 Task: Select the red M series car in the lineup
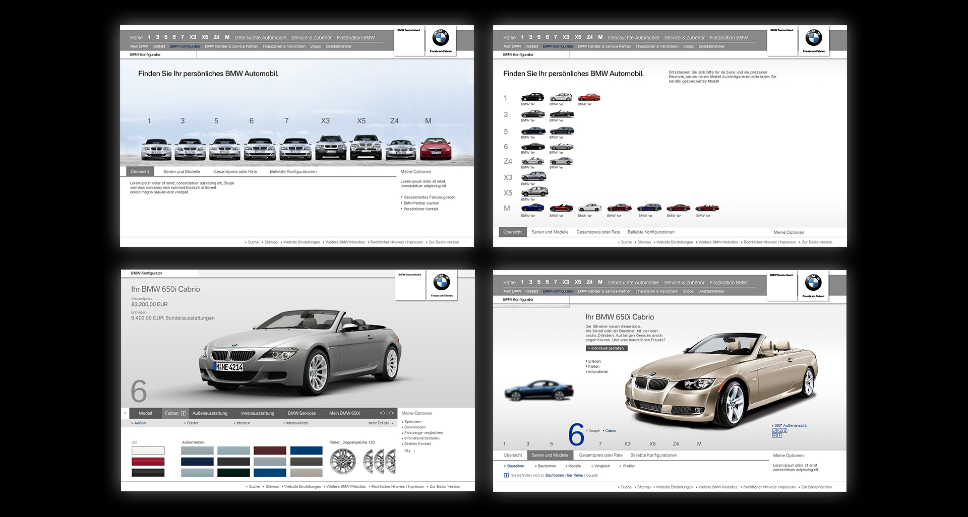437,149
